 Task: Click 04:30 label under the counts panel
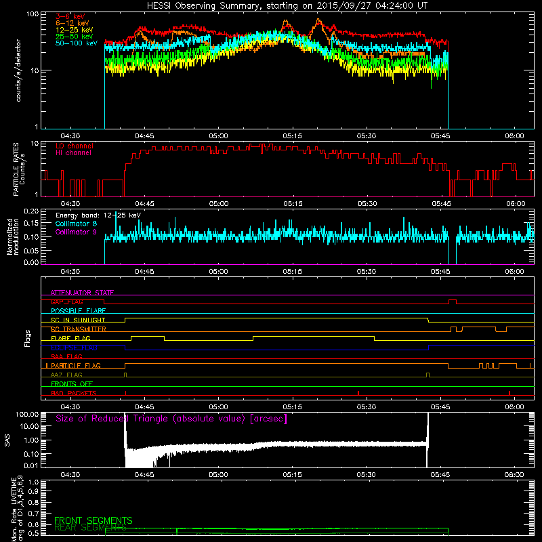[70, 136]
